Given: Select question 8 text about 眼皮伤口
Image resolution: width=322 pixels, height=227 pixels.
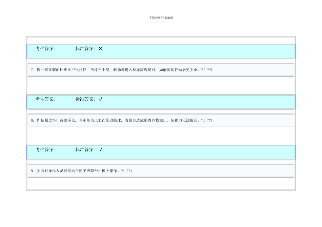Looking at the screenshot, I should click(121, 120).
